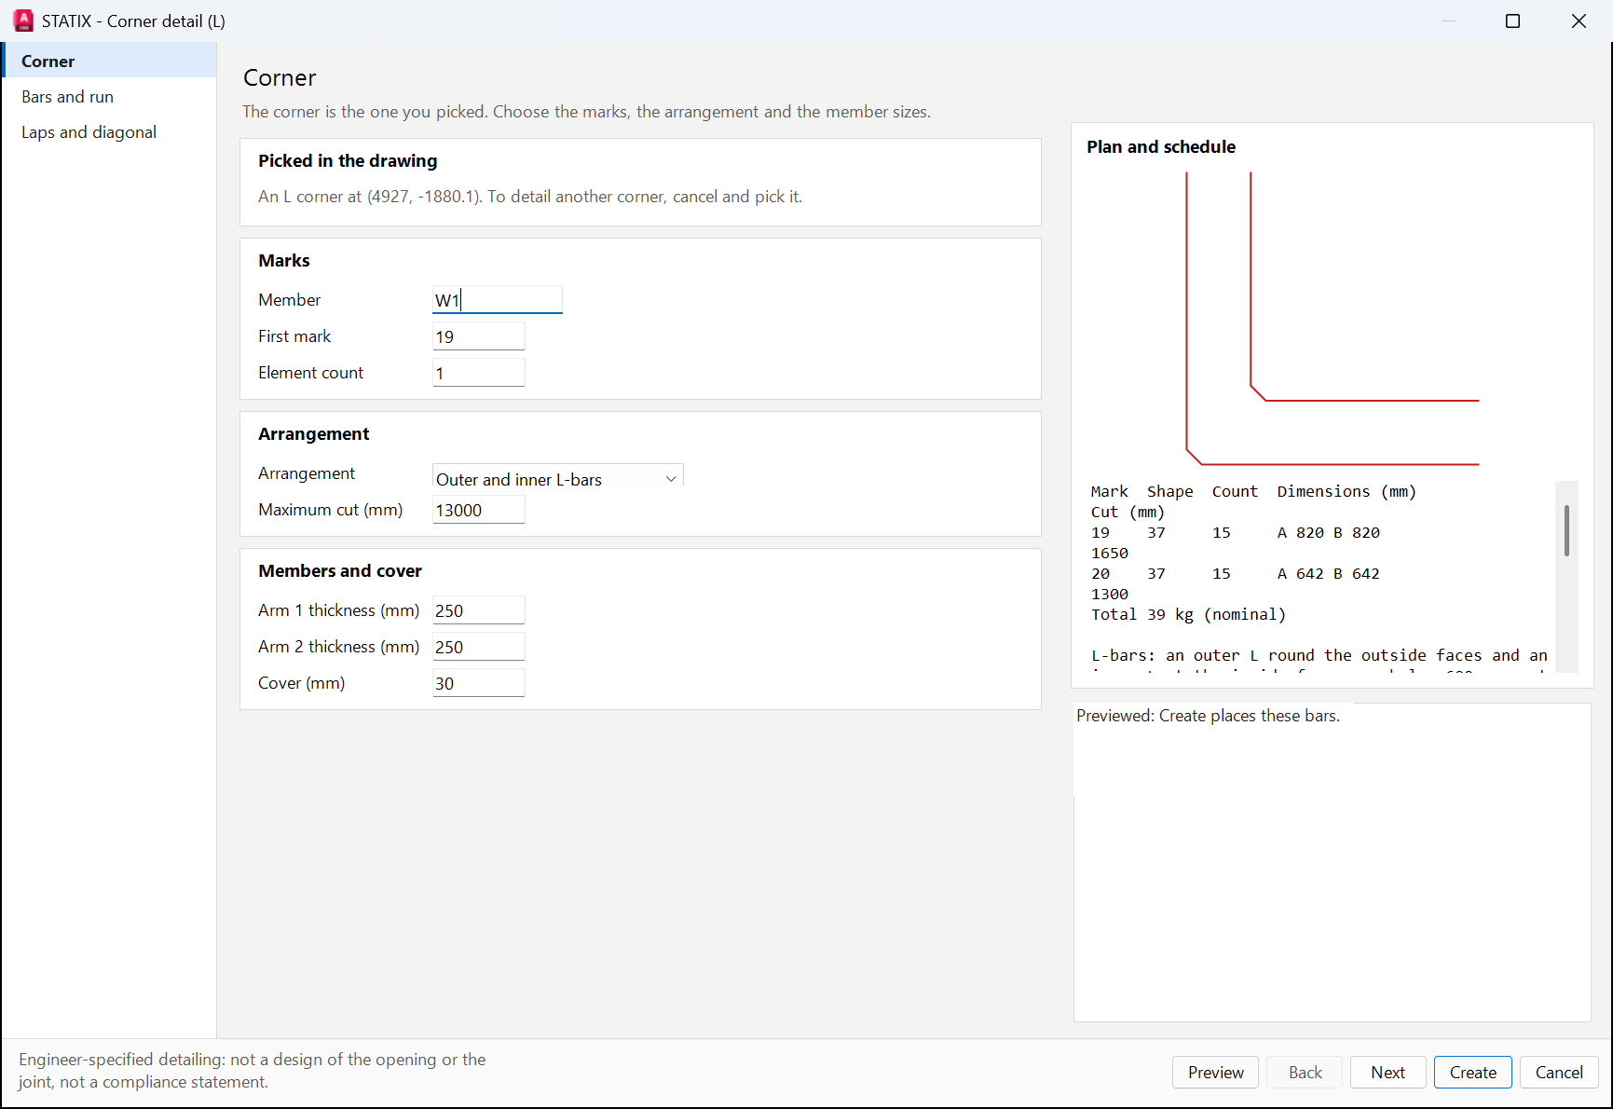Select the Corner page in sidebar

pos(109,62)
